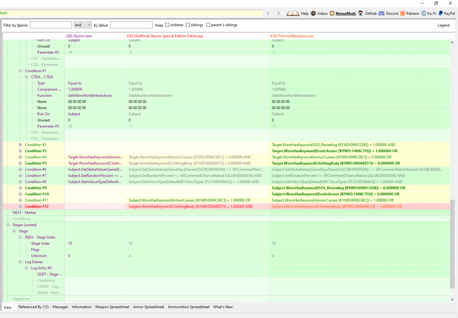Viewport: 458px width, 318px height.
Task: Open the NexusMods icon
Action: pos(332,13)
